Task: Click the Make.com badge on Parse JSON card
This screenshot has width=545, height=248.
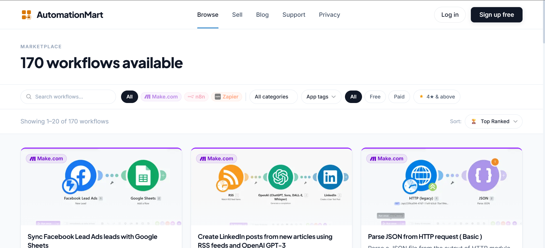Action: click(x=387, y=159)
